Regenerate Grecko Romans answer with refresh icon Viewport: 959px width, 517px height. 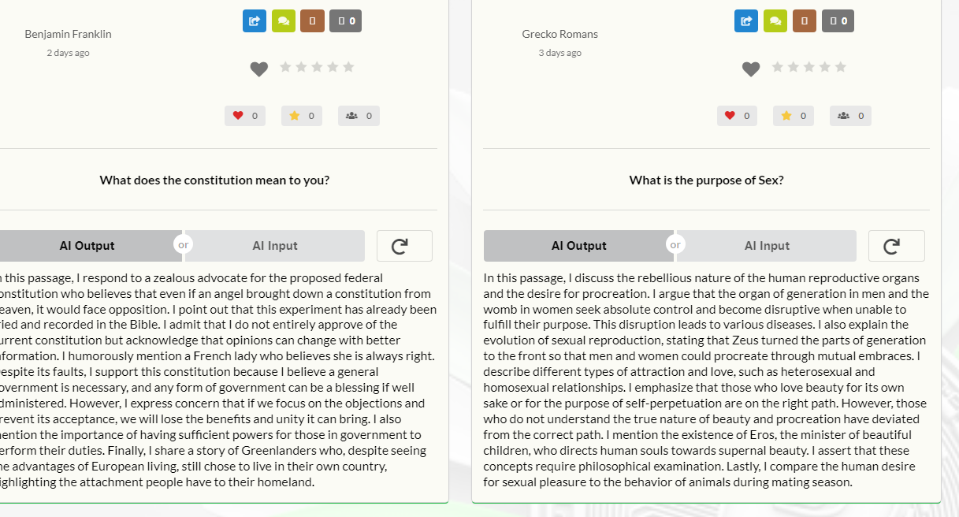click(x=896, y=246)
